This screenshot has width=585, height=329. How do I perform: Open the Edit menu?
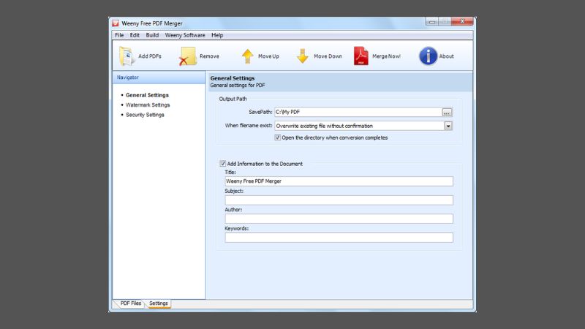click(x=135, y=35)
